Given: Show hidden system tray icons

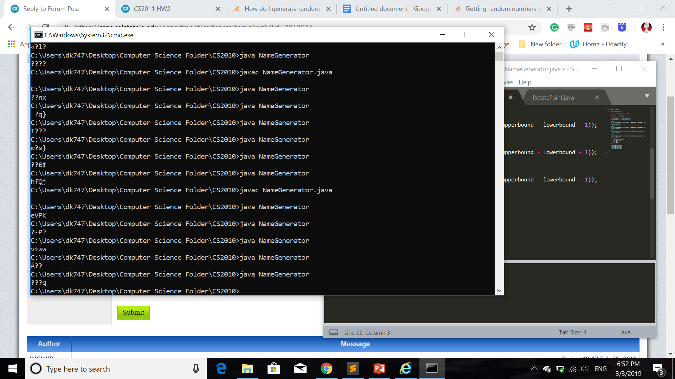Looking at the screenshot, I should pos(534,368).
